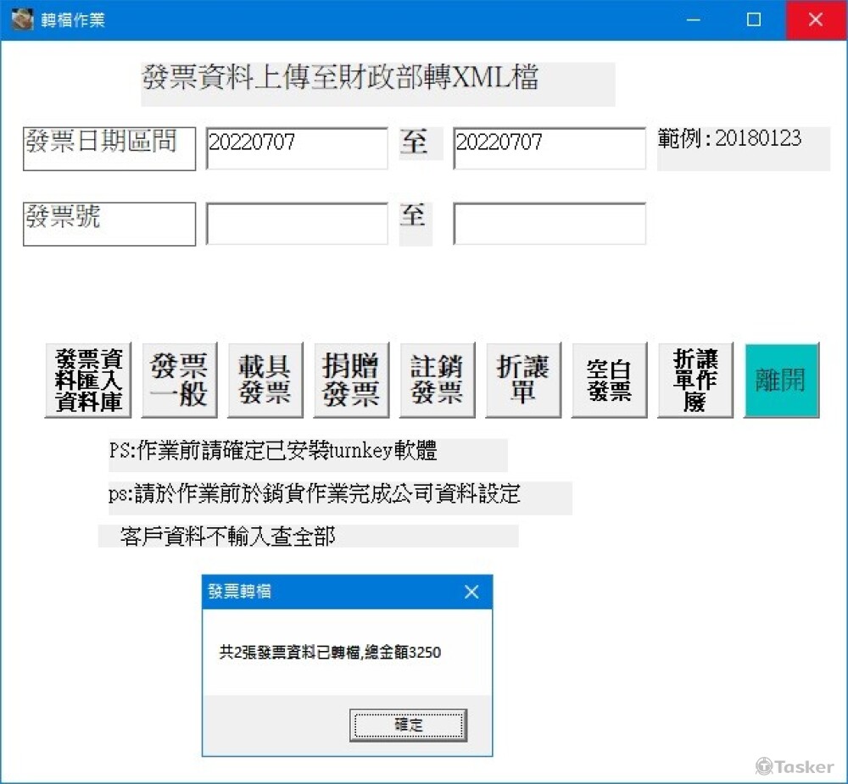The width and height of the screenshot is (848, 784).
Task: Click the PS note about turnkey軟體
Action: pyautogui.click(x=273, y=450)
